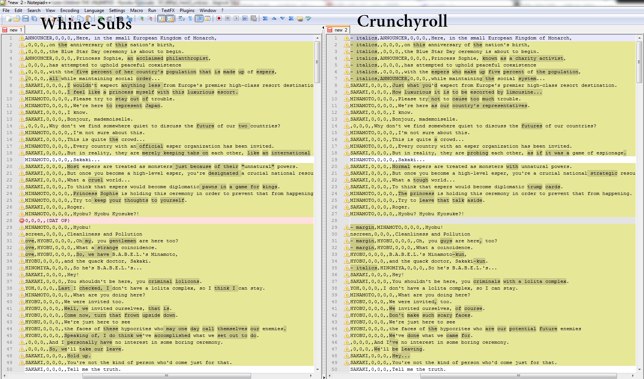The image size is (644, 379).
Task: Open the Search menu
Action: pyautogui.click(x=34, y=11)
